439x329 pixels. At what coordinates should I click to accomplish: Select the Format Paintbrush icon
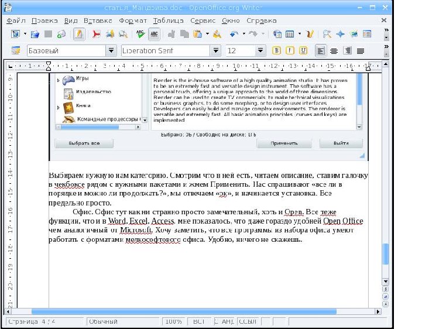point(217,34)
